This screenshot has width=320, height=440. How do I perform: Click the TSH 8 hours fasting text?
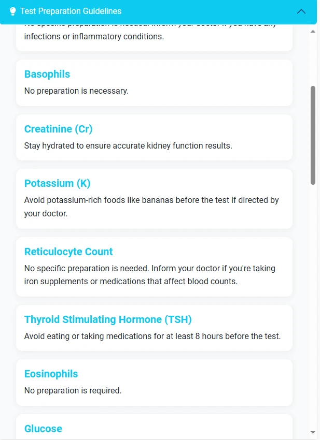152,336
